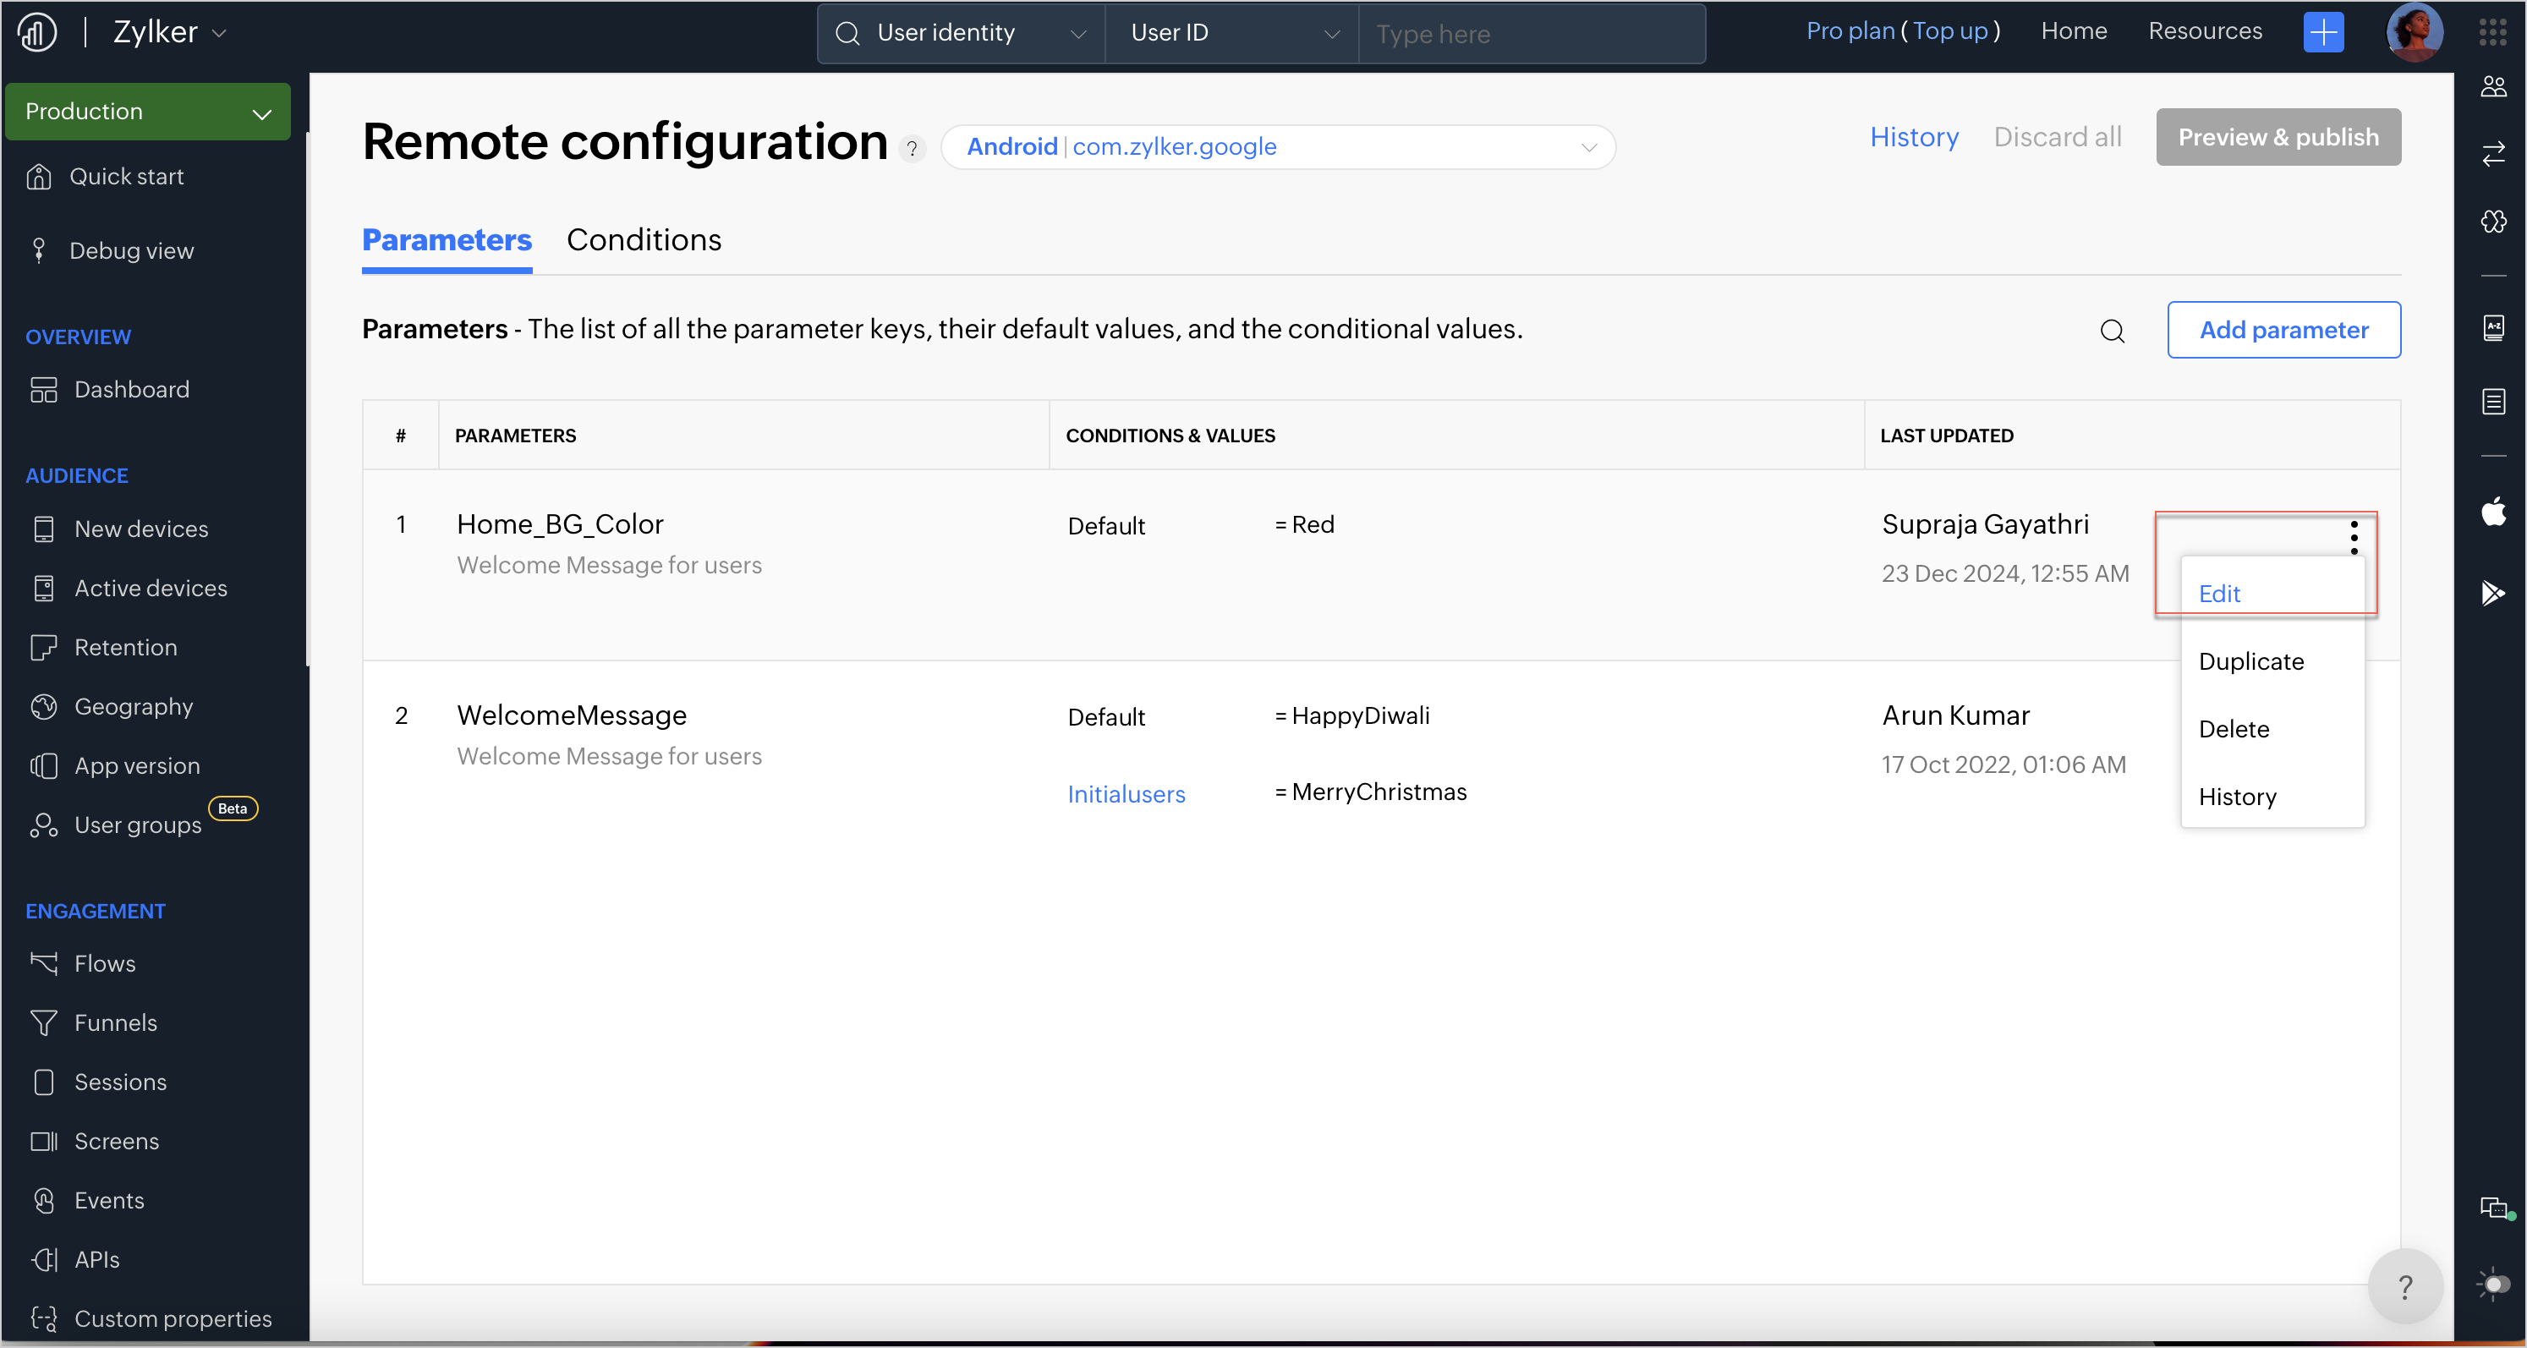
Task: Open the User ID filter dropdown
Action: pos(1232,33)
